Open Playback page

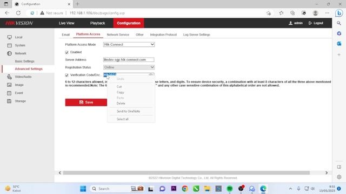click(x=97, y=23)
